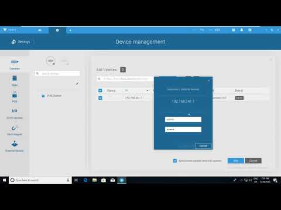Click the circular add camera icon
Screen dimensions: 281x210
51,61
